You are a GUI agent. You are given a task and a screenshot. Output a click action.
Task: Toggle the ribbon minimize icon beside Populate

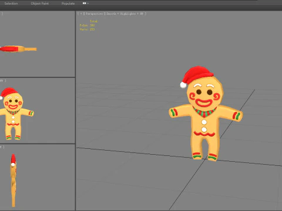tap(85, 4)
